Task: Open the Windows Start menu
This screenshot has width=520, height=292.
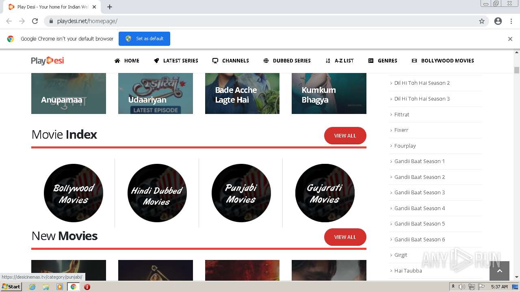Action: (11, 287)
